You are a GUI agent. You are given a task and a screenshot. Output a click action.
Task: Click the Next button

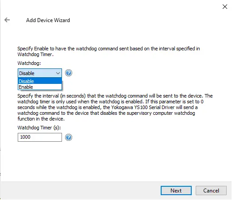pyautogui.click(x=176, y=191)
